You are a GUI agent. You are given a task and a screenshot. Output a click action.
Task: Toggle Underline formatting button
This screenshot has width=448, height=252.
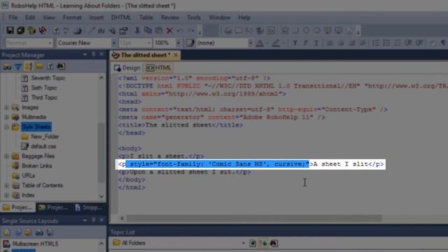tap(316, 43)
